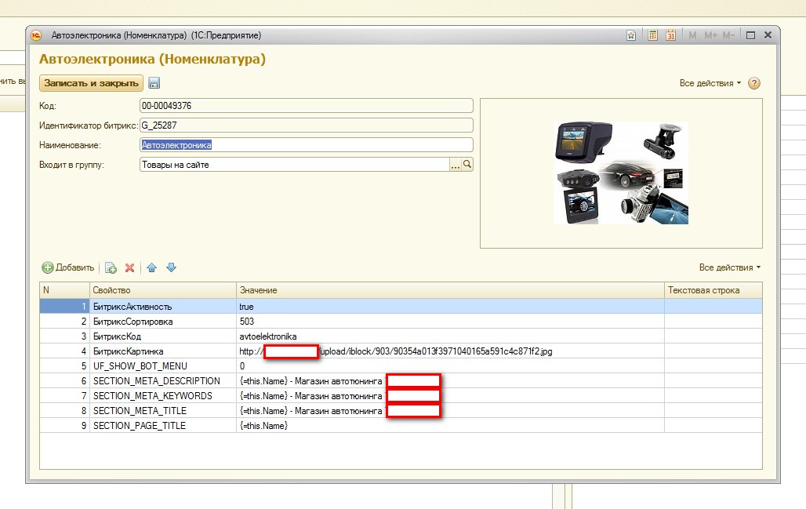
Task: Click the upload/iblock image URL value
Action: pos(450,351)
